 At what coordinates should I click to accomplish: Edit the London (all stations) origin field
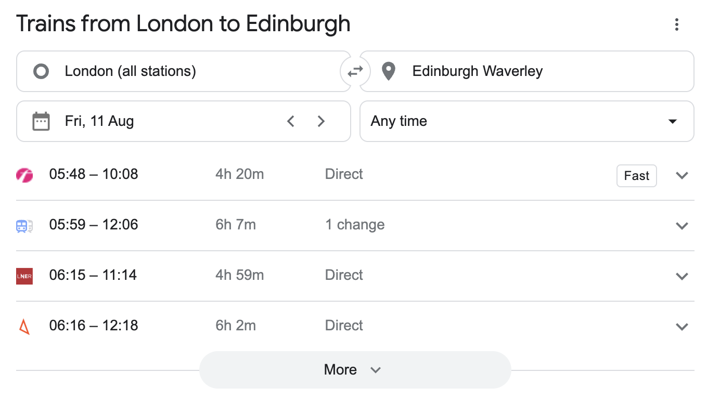[x=182, y=71]
